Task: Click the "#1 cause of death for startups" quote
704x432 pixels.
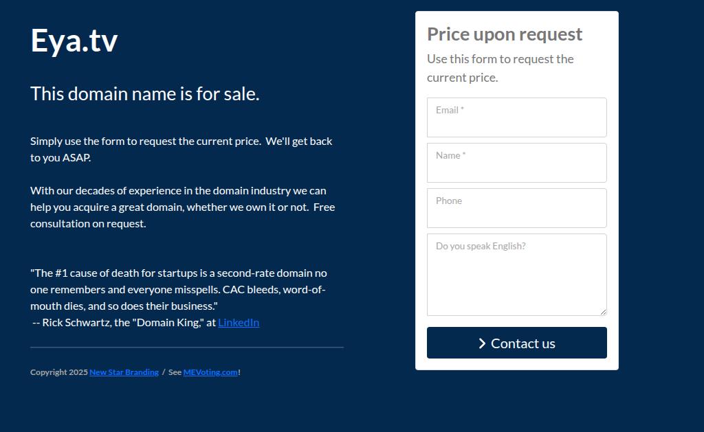Action: point(179,289)
